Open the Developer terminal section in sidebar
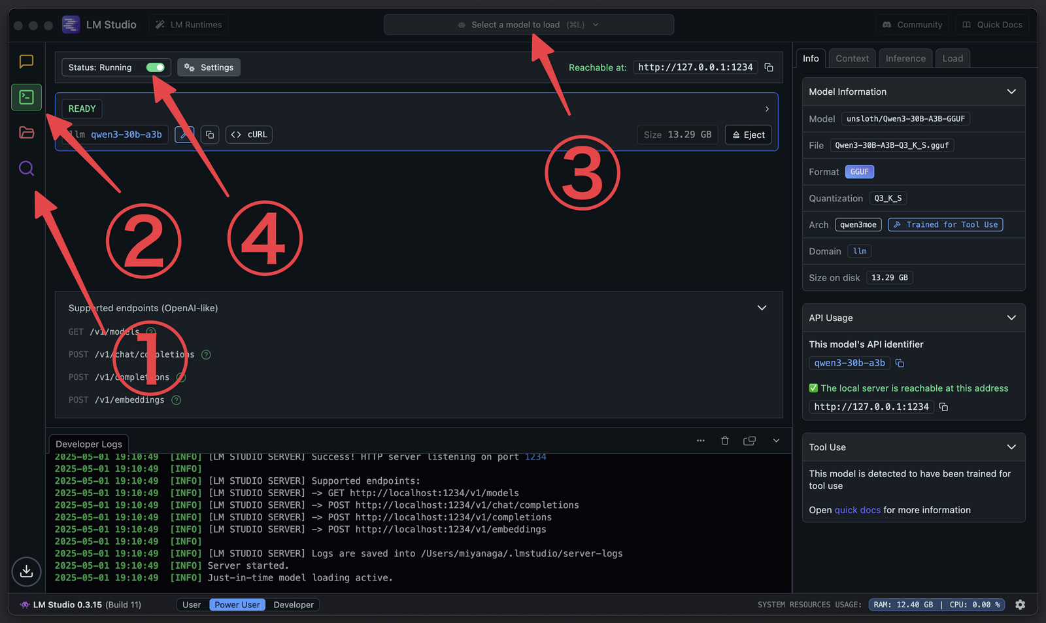The height and width of the screenshot is (623, 1046). pos(26,97)
